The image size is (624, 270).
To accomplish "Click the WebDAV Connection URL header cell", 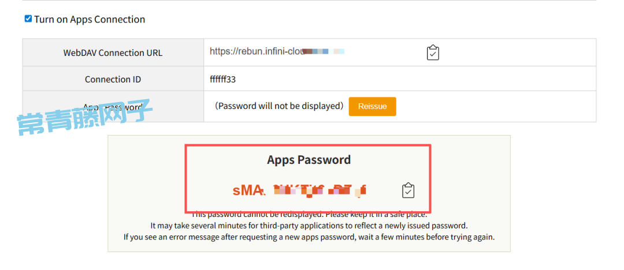I will coord(113,52).
